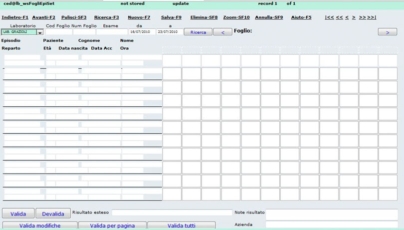Edit the 'da' date 16/07/2010
The width and height of the screenshot is (404, 230).
click(x=142, y=32)
